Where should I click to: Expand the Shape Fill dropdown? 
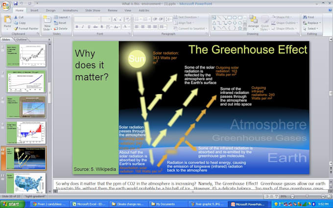click(282, 17)
